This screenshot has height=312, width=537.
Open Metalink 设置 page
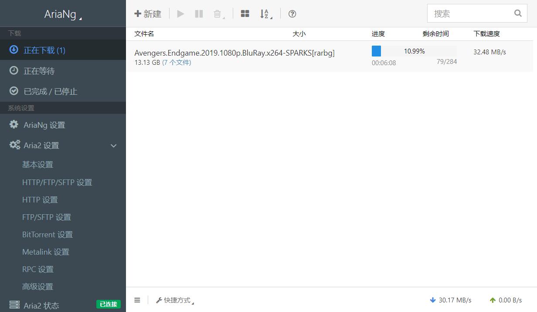(x=46, y=252)
